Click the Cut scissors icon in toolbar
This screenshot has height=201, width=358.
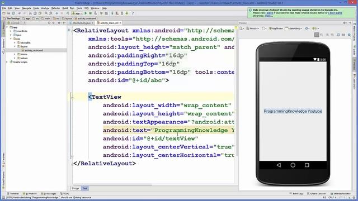30,13
